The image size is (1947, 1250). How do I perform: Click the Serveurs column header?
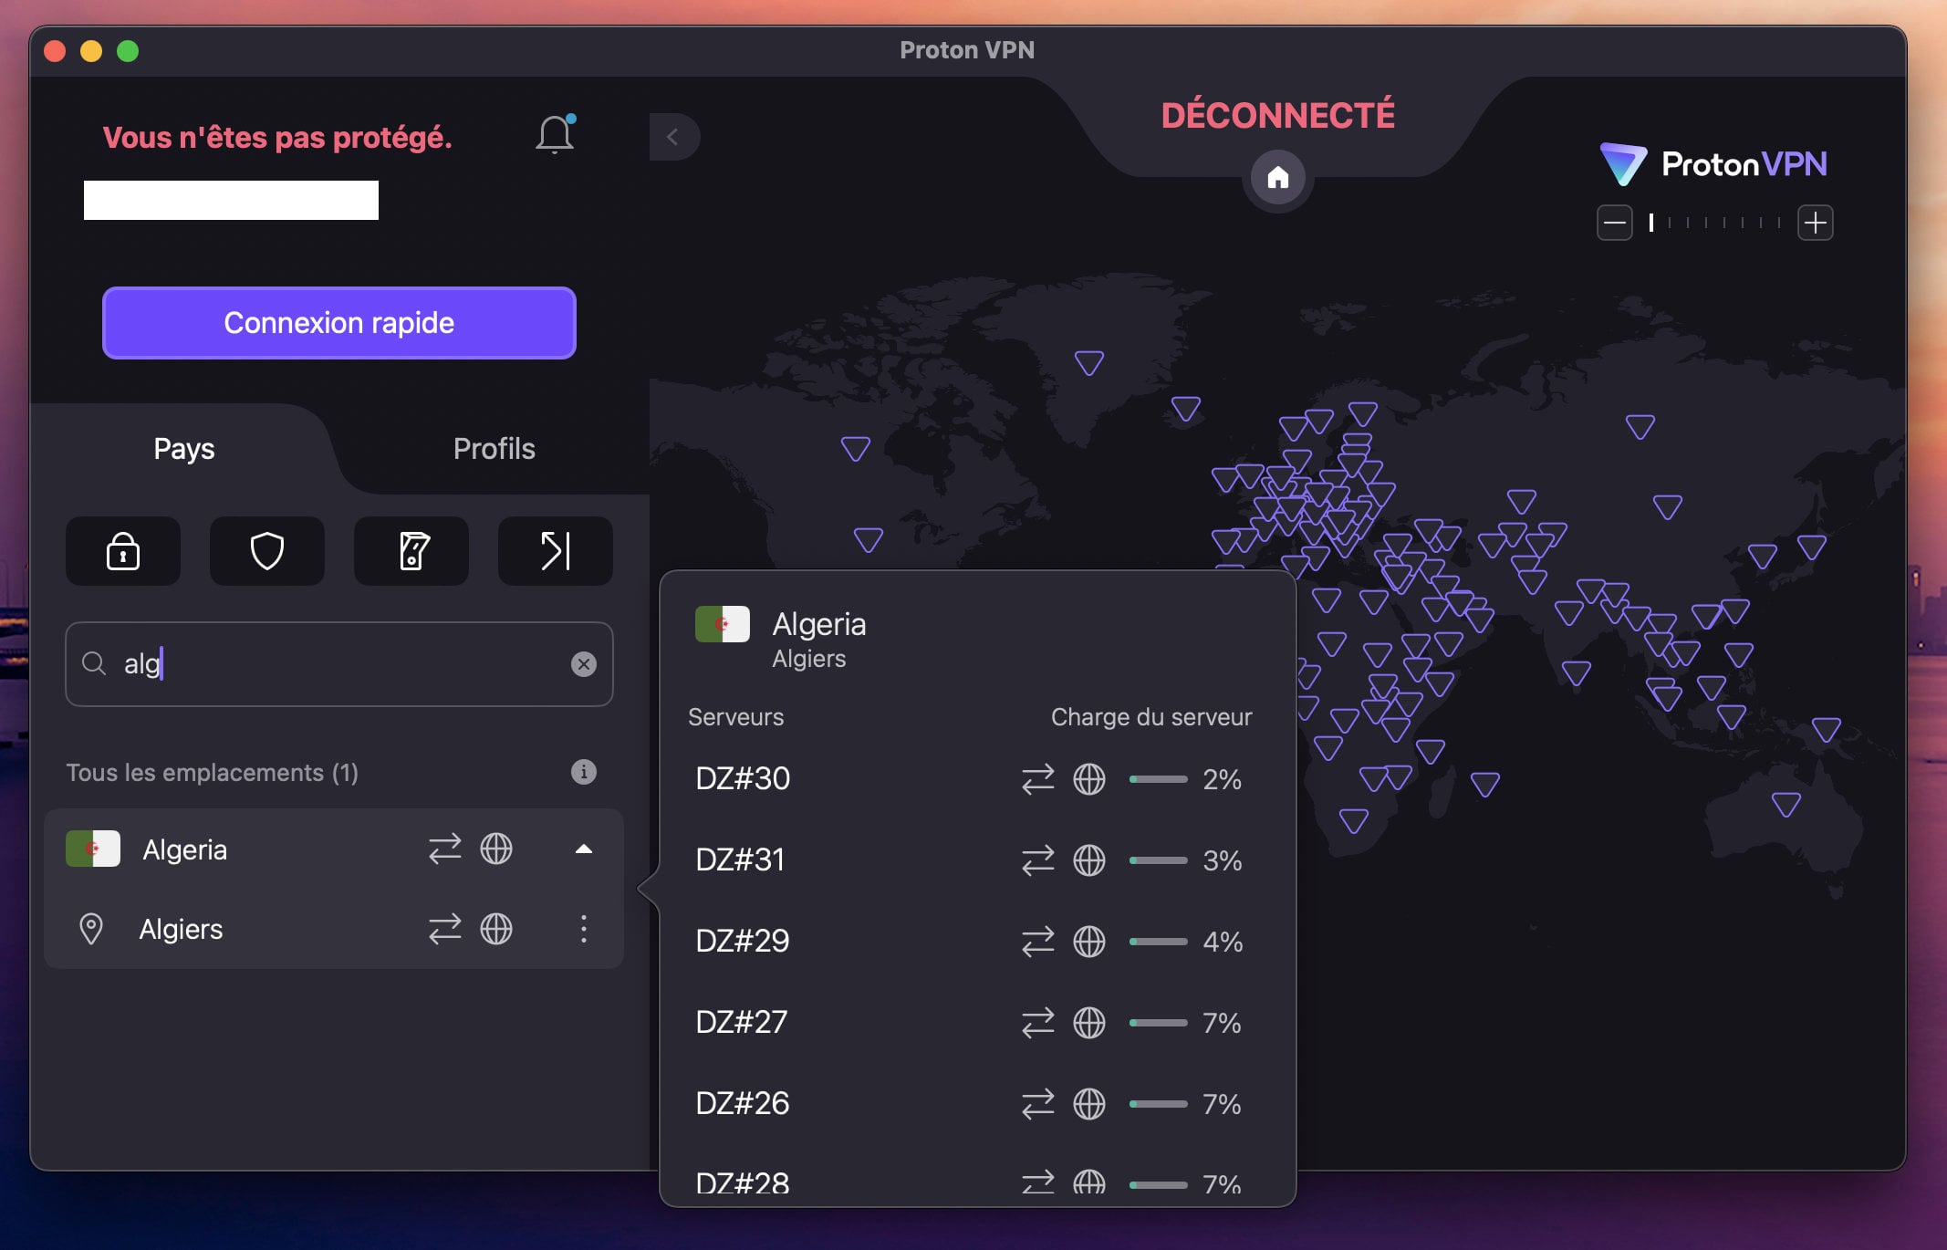(736, 717)
